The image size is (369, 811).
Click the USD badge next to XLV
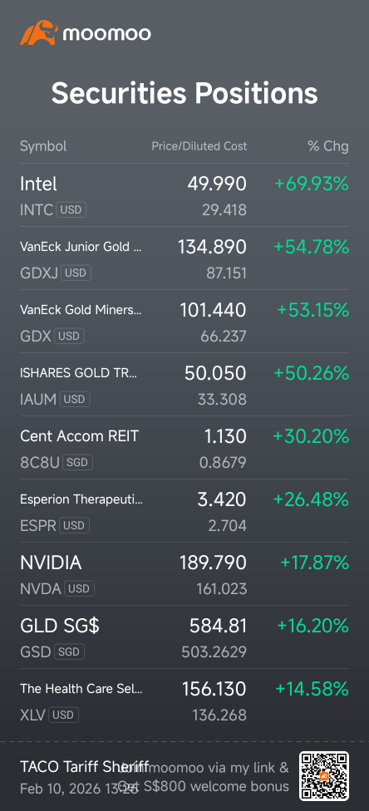(x=64, y=715)
